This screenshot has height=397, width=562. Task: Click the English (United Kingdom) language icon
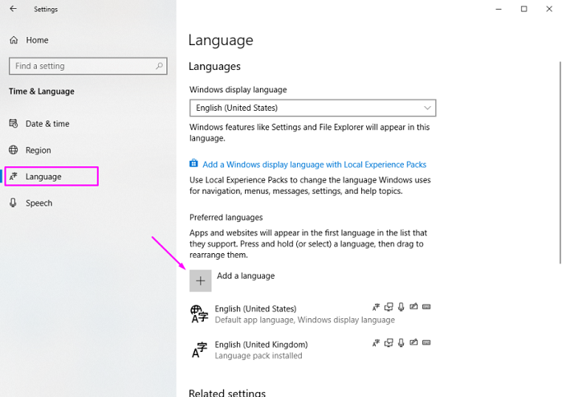[x=199, y=350]
